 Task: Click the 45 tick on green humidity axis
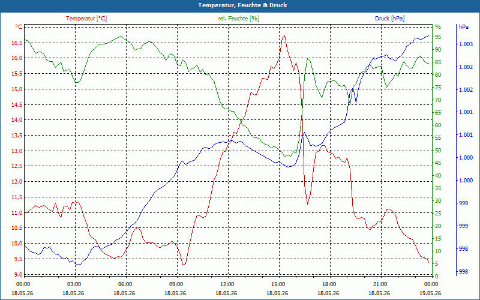click(438, 163)
